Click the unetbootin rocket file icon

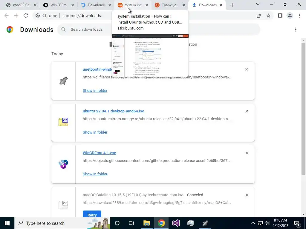tap(63, 81)
